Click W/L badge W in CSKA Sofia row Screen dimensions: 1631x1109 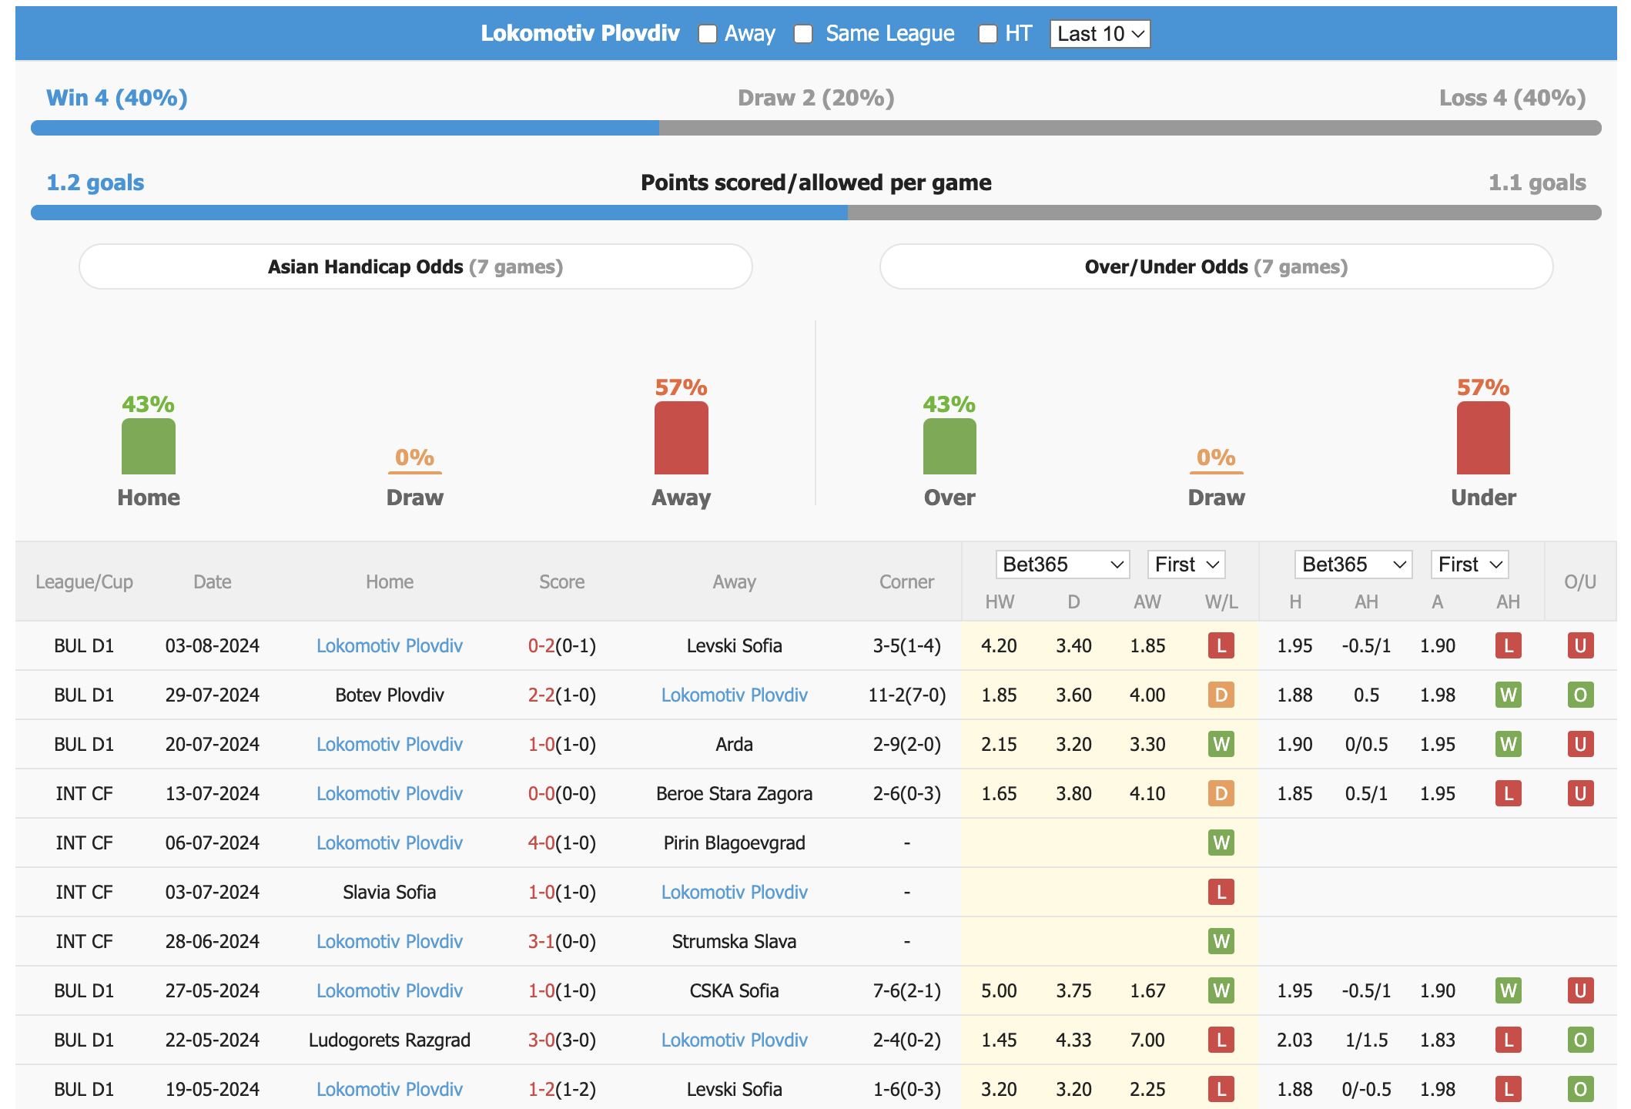pyautogui.click(x=1221, y=990)
